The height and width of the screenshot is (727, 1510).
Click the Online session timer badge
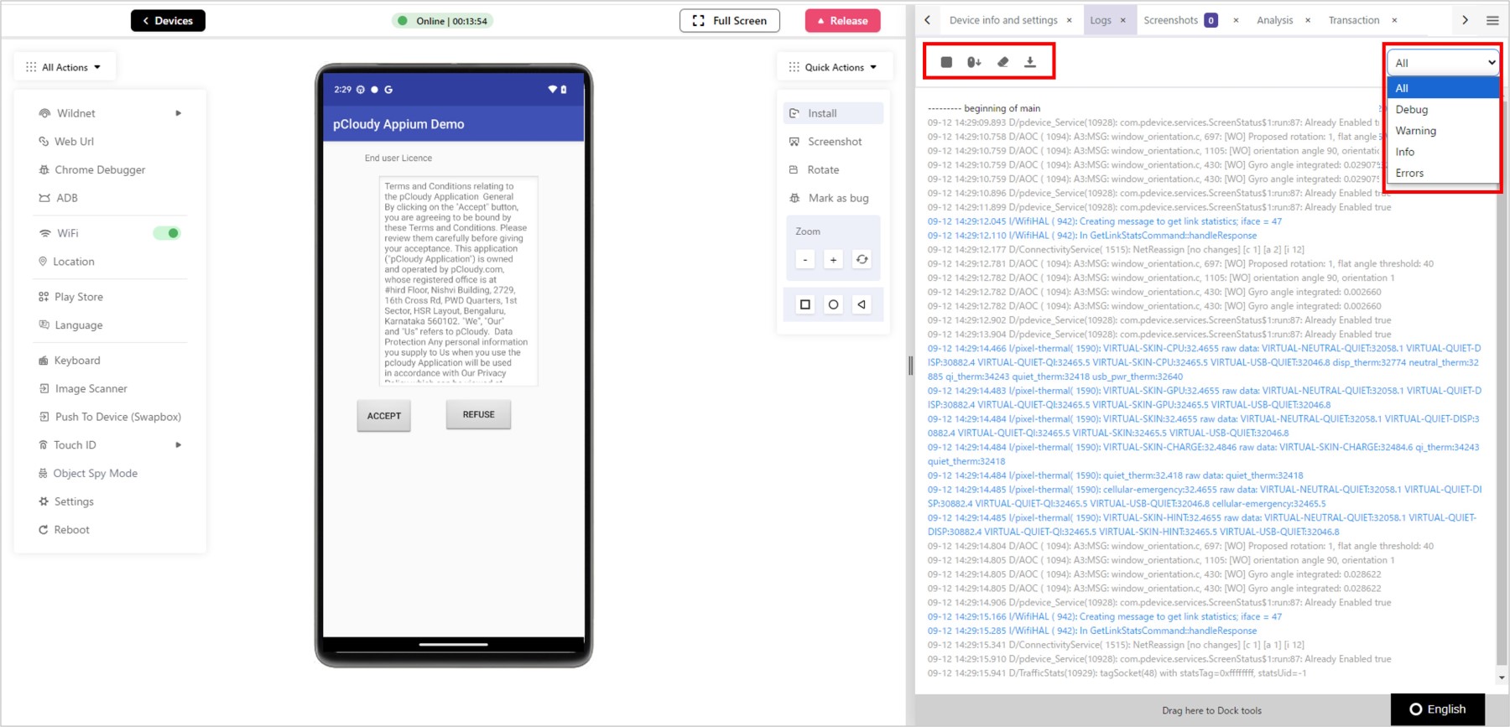442,21
